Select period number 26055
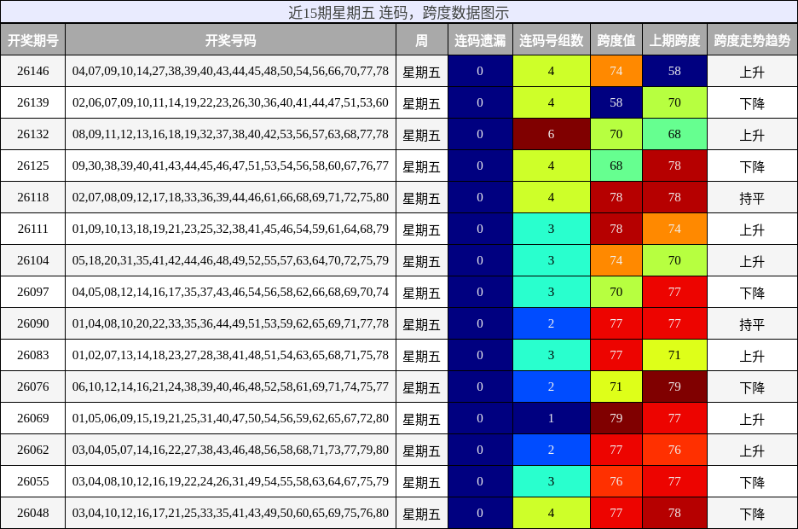Image resolution: width=798 pixels, height=529 pixels. pos(33,481)
